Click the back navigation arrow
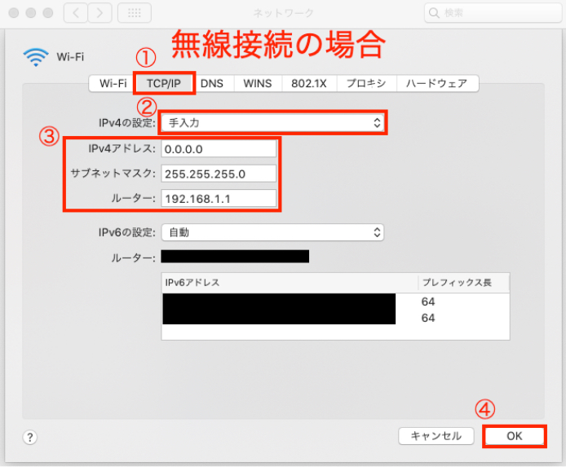The image size is (566, 467). (76, 13)
